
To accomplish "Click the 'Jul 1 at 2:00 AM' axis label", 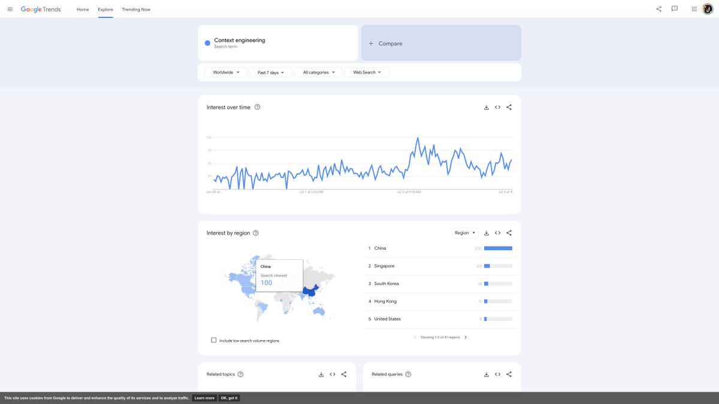I will pyautogui.click(x=311, y=192).
